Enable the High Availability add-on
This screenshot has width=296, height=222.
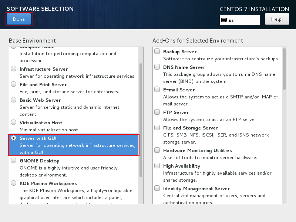pyautogui.click(x=157, y=166)
